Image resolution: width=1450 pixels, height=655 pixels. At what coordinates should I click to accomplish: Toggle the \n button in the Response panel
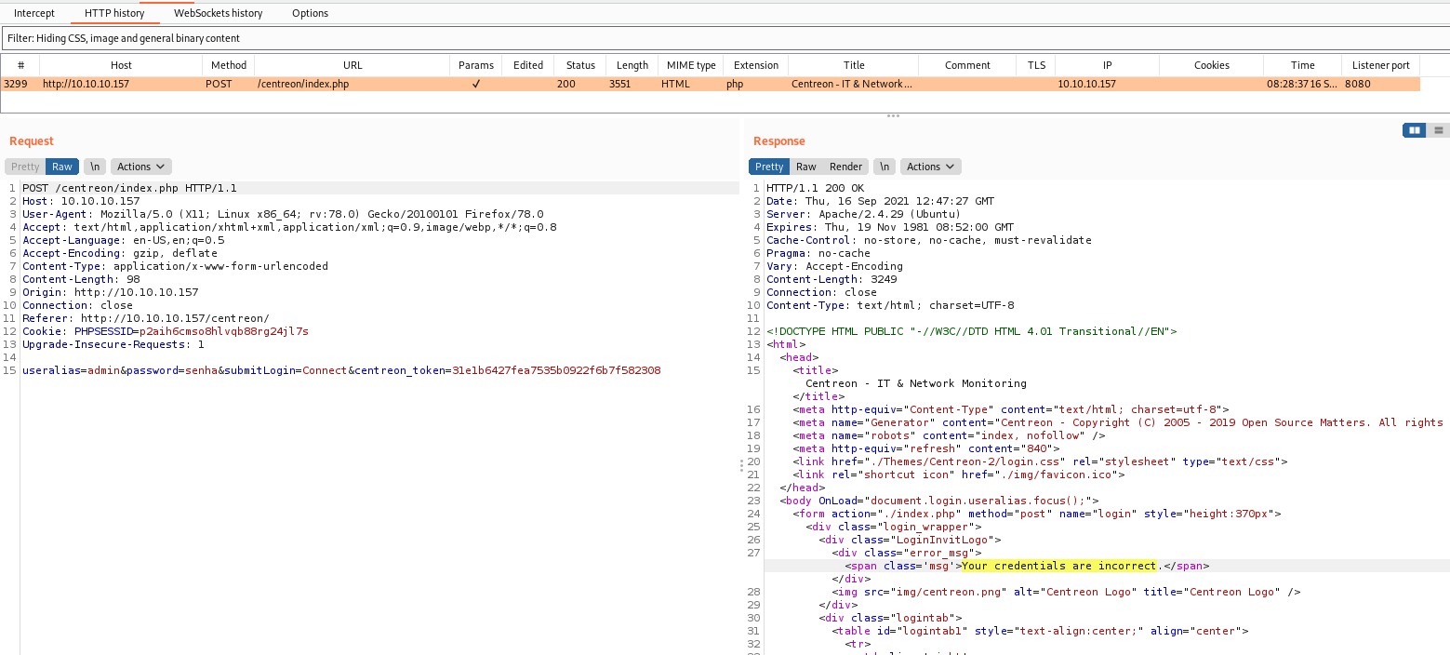point(884,167)
